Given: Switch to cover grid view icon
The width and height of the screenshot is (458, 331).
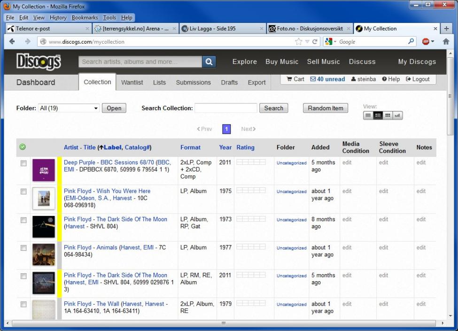Looking at the screenshot, I should pyautogui.click(x=388, y=115).
